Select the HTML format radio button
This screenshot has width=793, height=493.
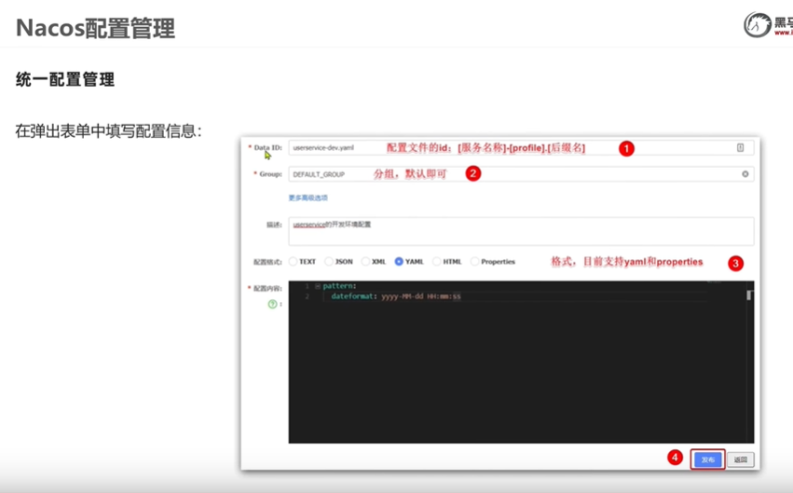(436, 262)
